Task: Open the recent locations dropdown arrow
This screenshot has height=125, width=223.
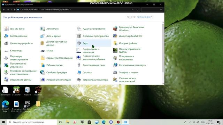Action: tap(11, 10)
